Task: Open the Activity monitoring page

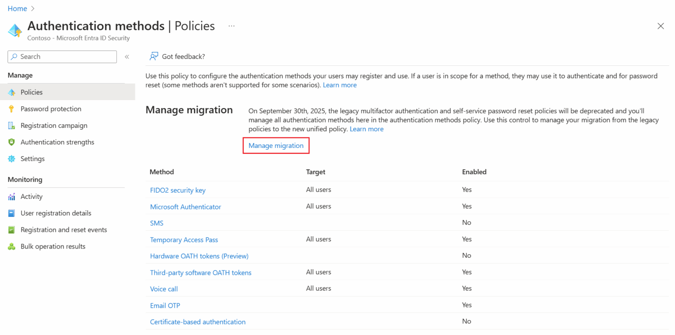Action: click(32, 196)
